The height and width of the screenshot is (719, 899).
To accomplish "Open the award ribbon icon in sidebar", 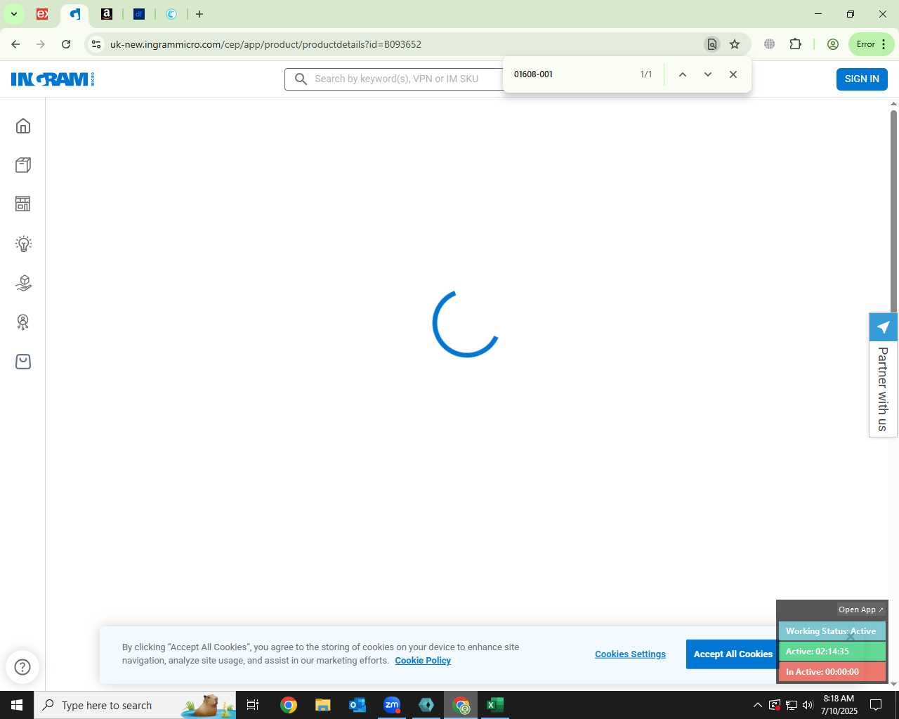I will click(23, 322).
